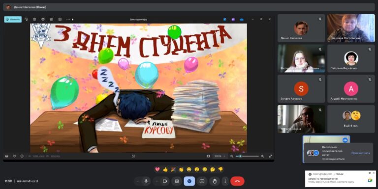Image resolution: width=378 pixels, height=189 pixels.
Task: Send the sad face reaction
Action: [205, 169]
